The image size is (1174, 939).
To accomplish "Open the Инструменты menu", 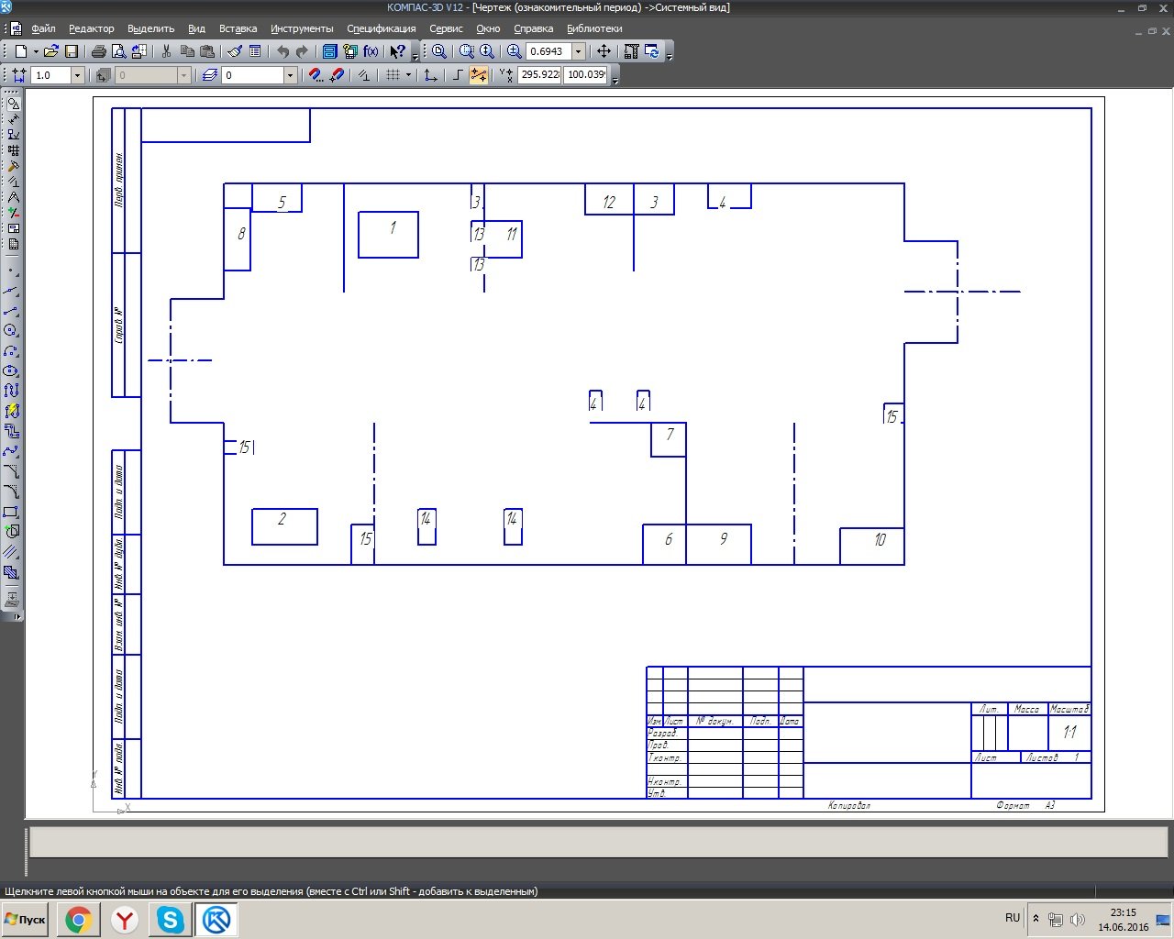I will tap(302, 28).
